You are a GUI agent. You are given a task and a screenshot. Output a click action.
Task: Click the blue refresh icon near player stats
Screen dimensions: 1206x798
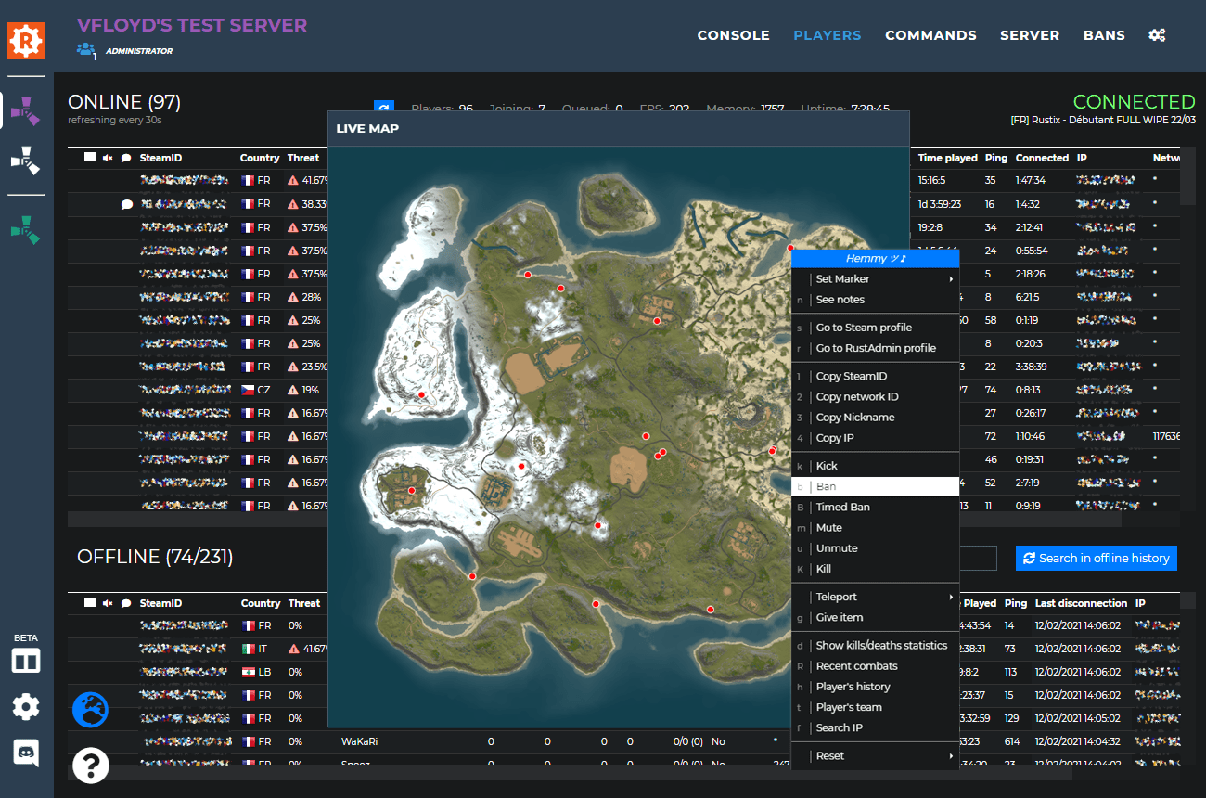(383, 107)
